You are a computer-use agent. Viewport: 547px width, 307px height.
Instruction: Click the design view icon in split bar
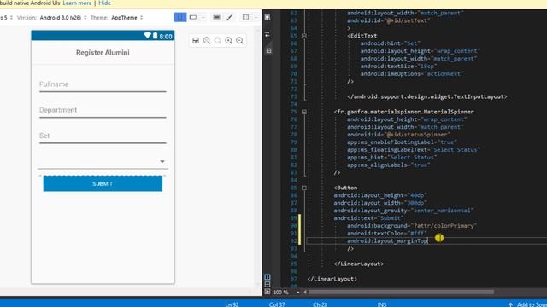point(268,17)
